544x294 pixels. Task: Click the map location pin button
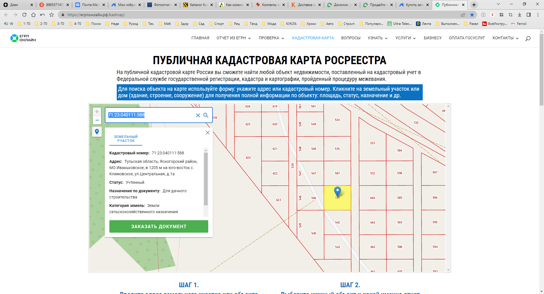(97, 132)
